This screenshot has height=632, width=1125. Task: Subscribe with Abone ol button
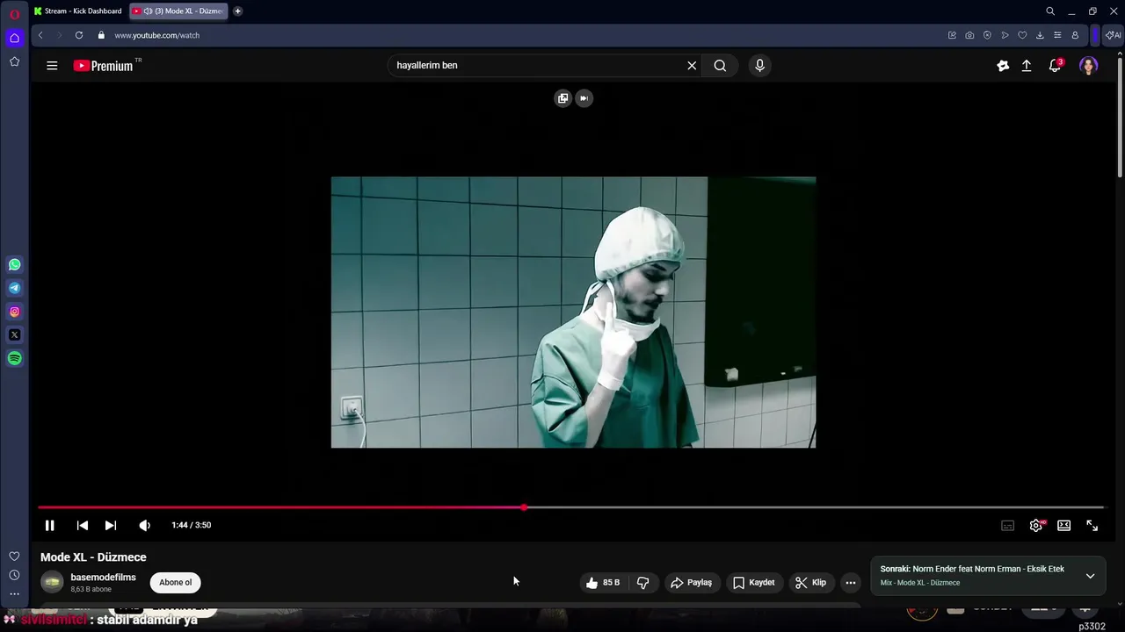(176, 582)
